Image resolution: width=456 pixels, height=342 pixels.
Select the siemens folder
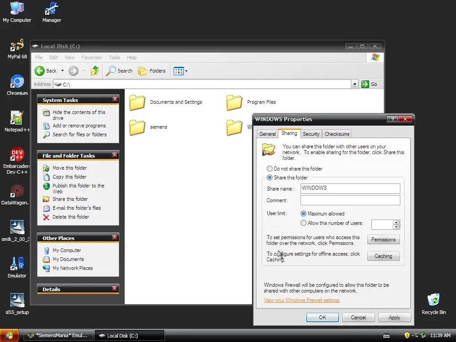pyautogui.click(x=148, y=127)
